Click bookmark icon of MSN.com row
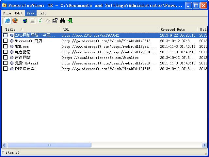The image size is (209, 157). pyautogui.click(x=12, y=46)
